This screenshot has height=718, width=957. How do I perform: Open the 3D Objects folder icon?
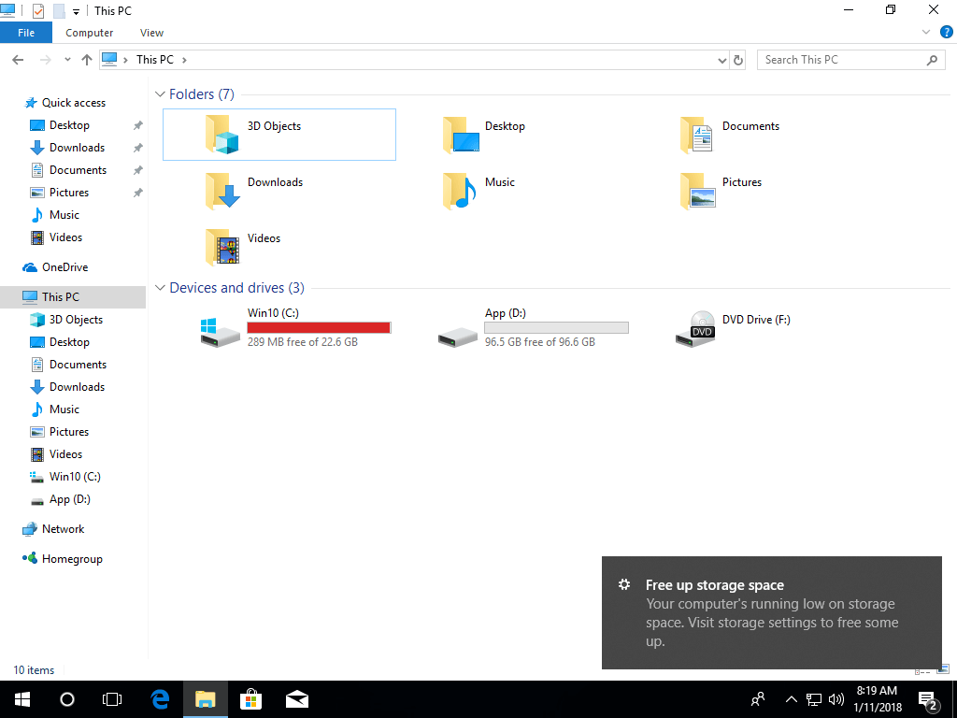[222, 135]
